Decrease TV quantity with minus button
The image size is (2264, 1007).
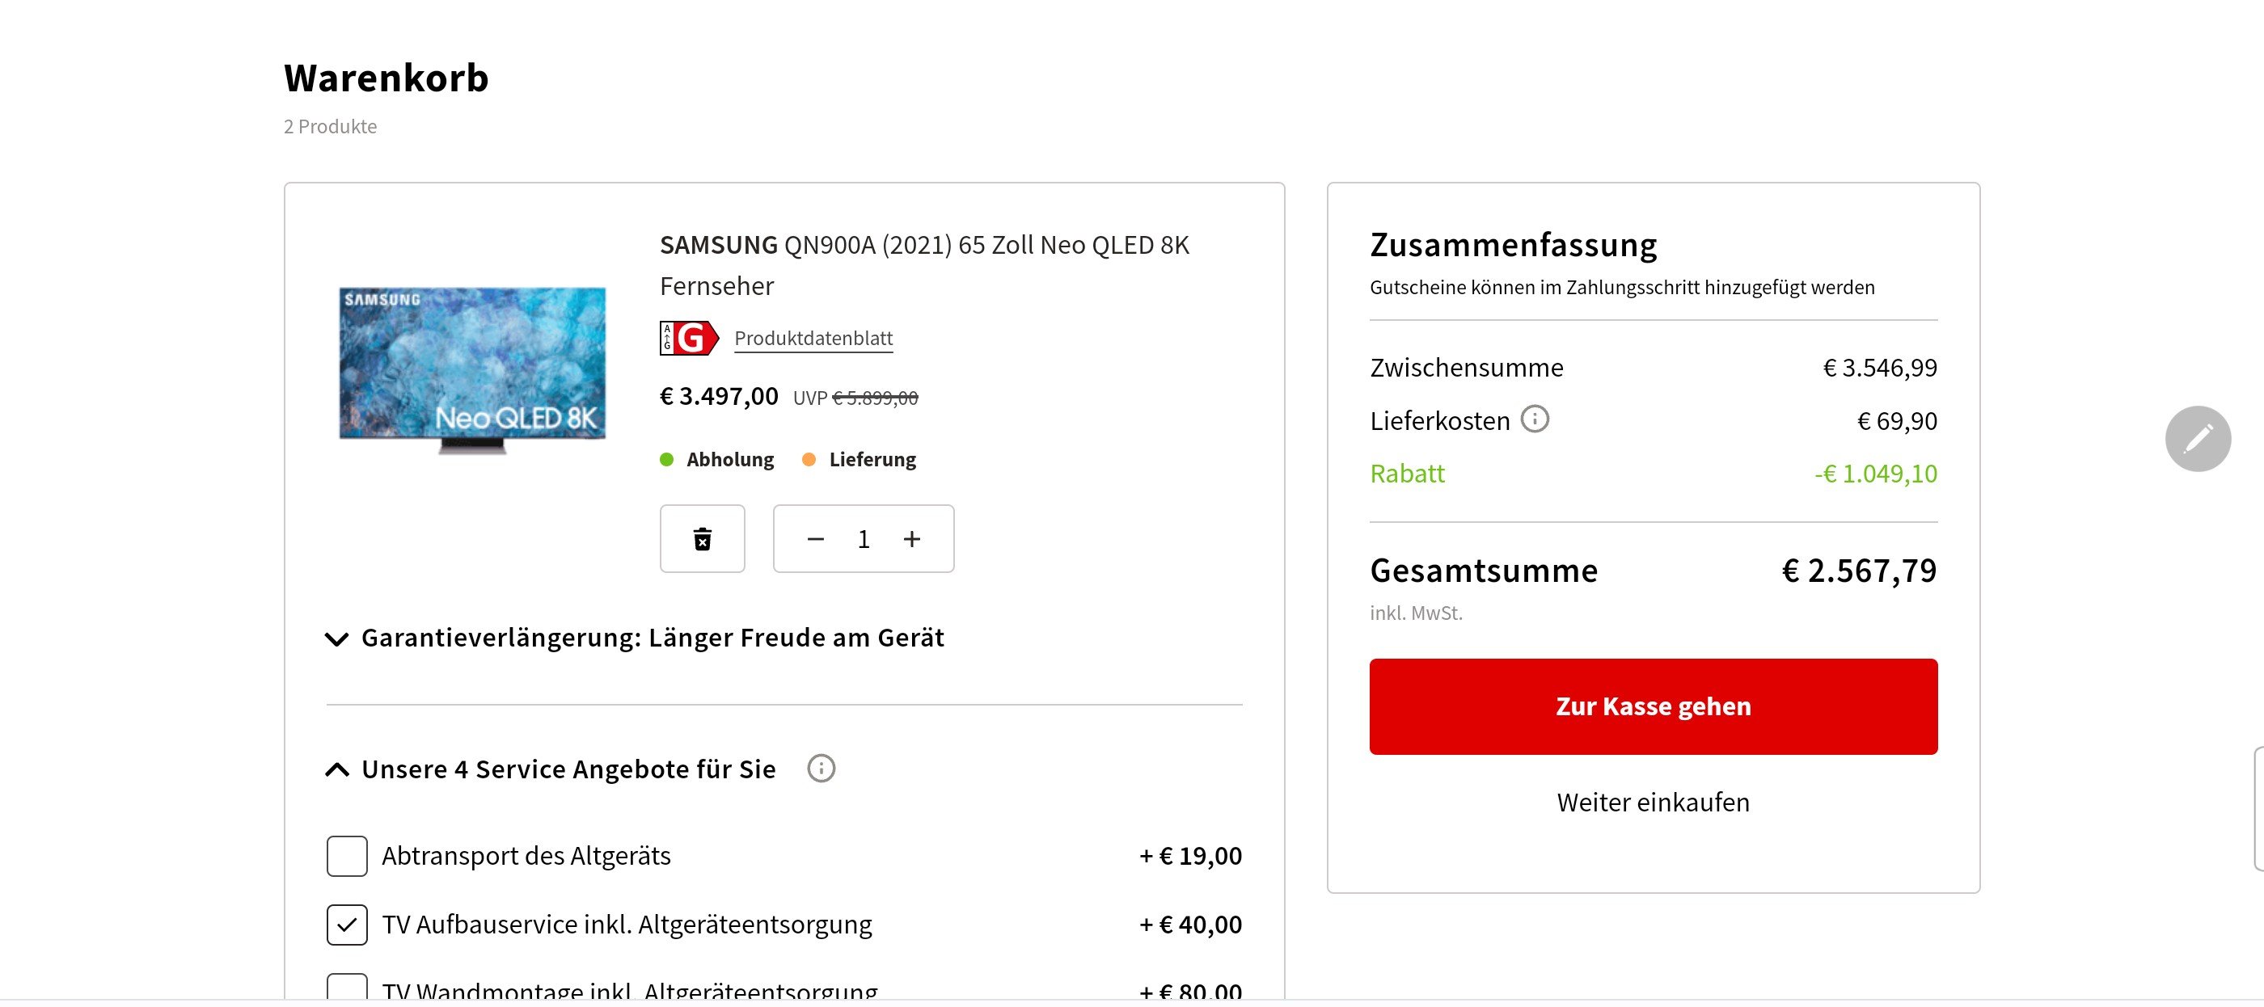coord(816,538)
